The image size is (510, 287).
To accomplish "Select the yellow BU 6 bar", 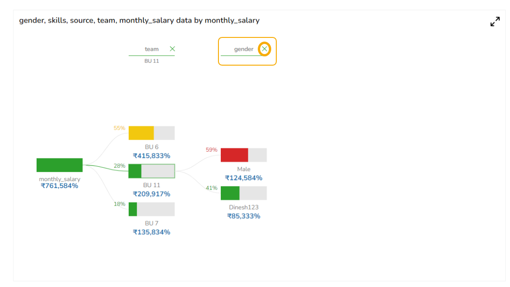I will pyautogui.click(x=141, y=133).
